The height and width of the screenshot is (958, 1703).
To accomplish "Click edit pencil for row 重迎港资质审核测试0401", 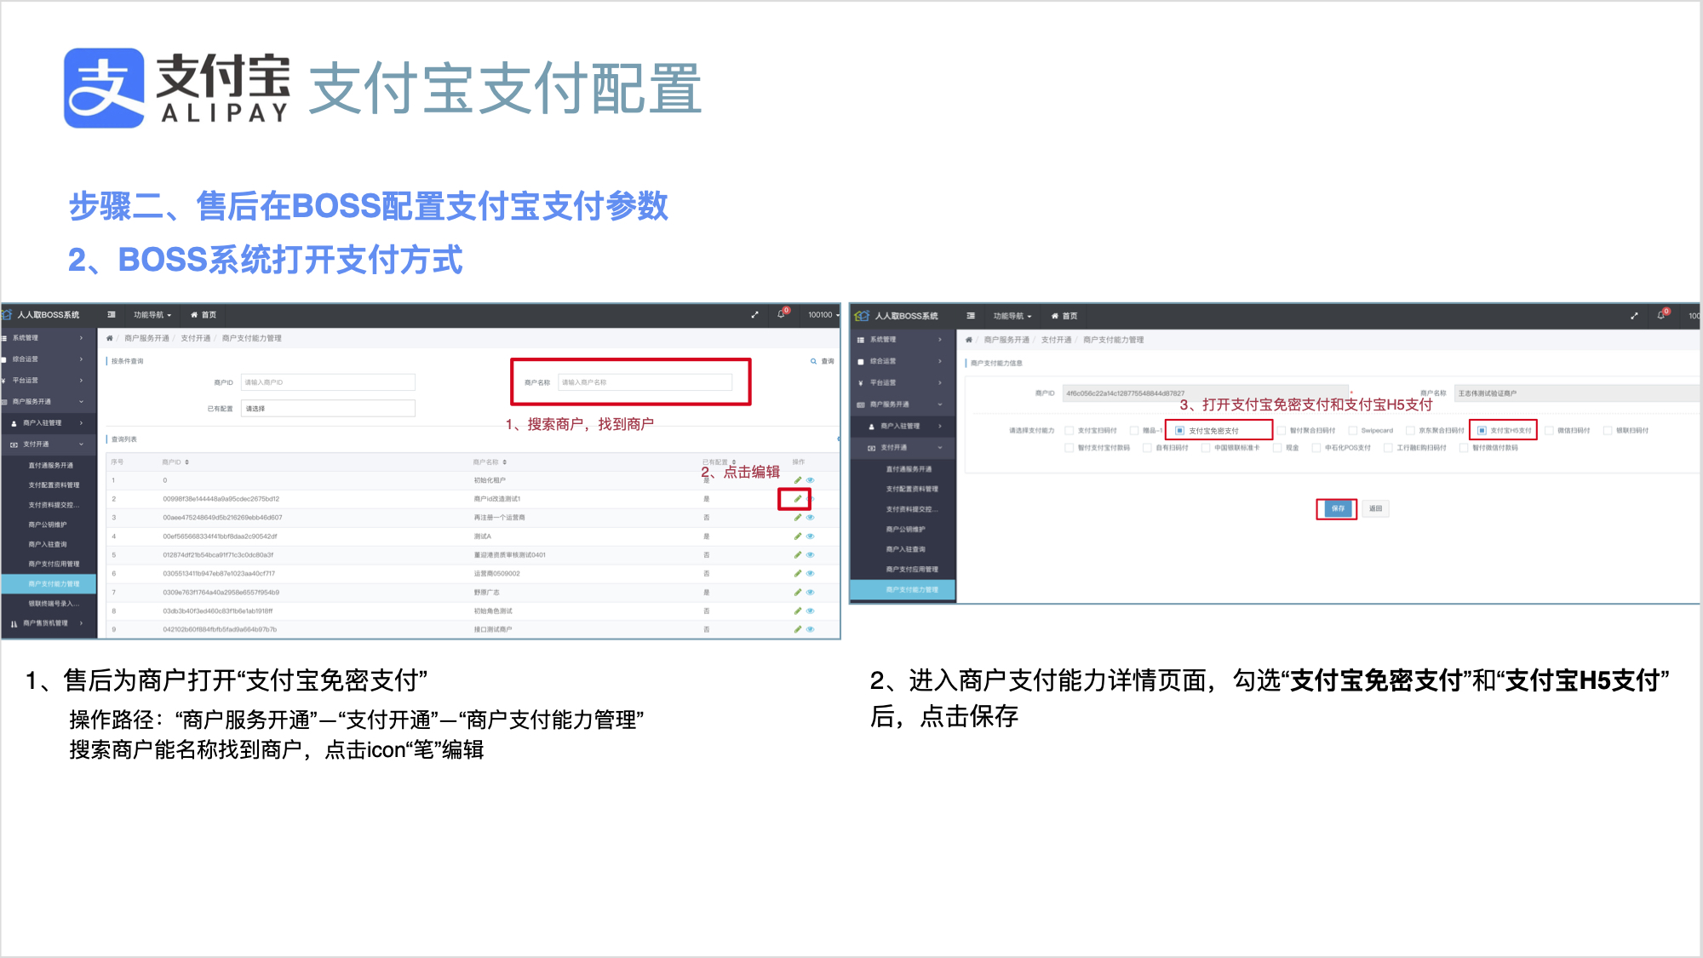I will [798, 555].
